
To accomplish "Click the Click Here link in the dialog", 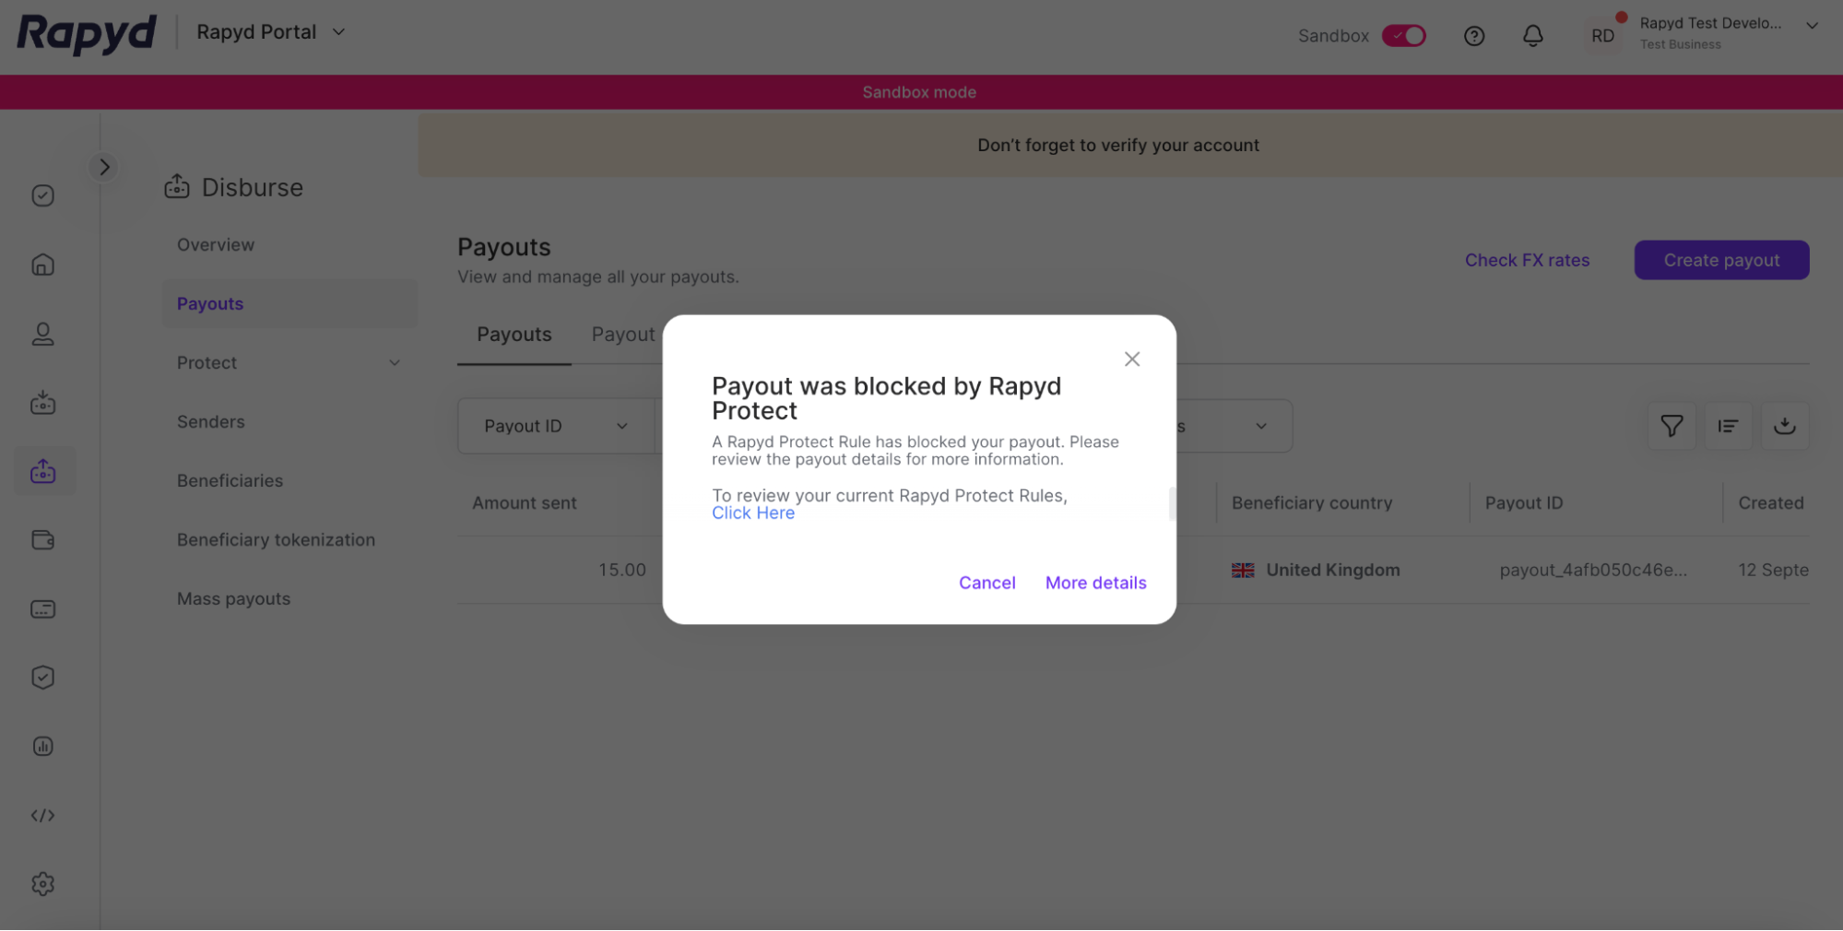I will coord(752,513).
